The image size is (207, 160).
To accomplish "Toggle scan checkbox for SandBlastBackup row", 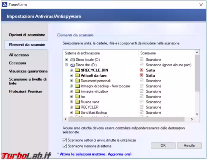I will pos(141,112).
